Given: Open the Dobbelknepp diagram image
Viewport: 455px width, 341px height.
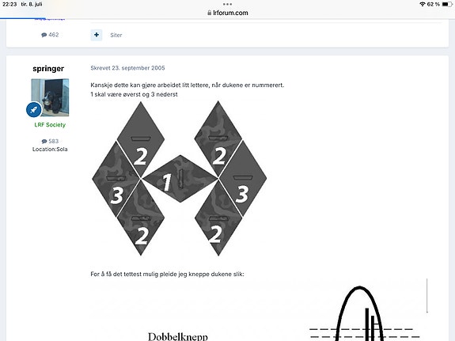Looking at the screenshot, I should pyautogui.click(x=259, y=309).
